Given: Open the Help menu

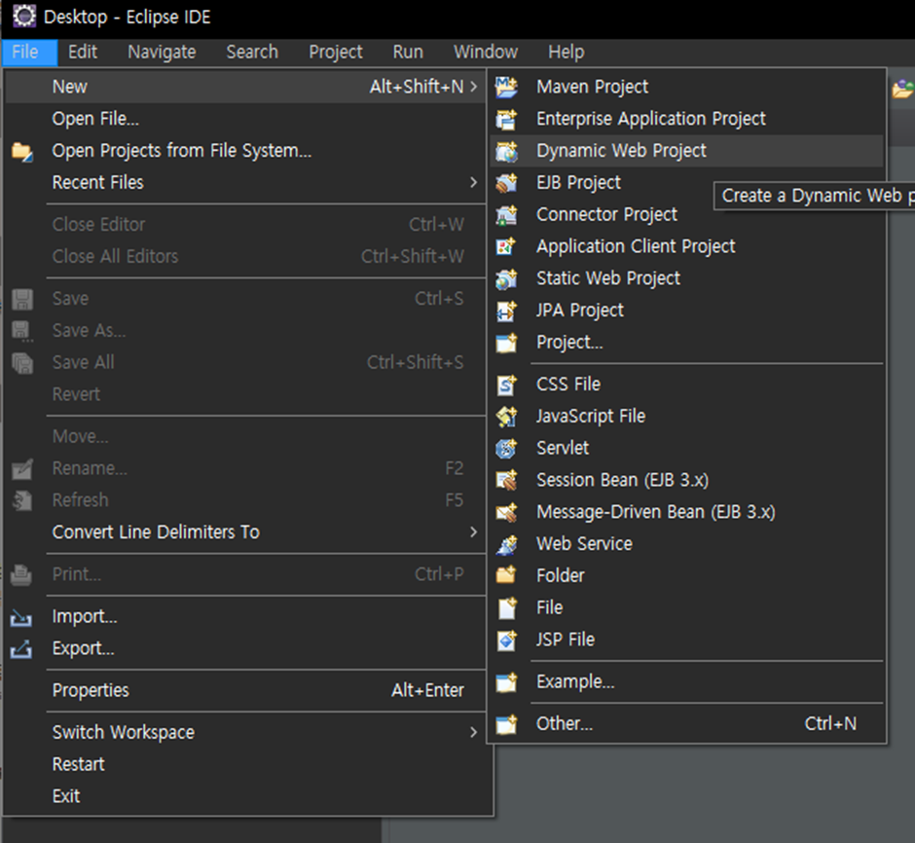Looking at the screenshot, I should point(567,53).
